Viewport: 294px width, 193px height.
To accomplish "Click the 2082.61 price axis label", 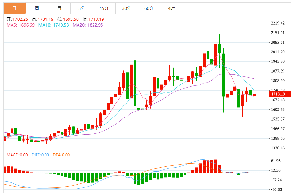I will [278, 42].
